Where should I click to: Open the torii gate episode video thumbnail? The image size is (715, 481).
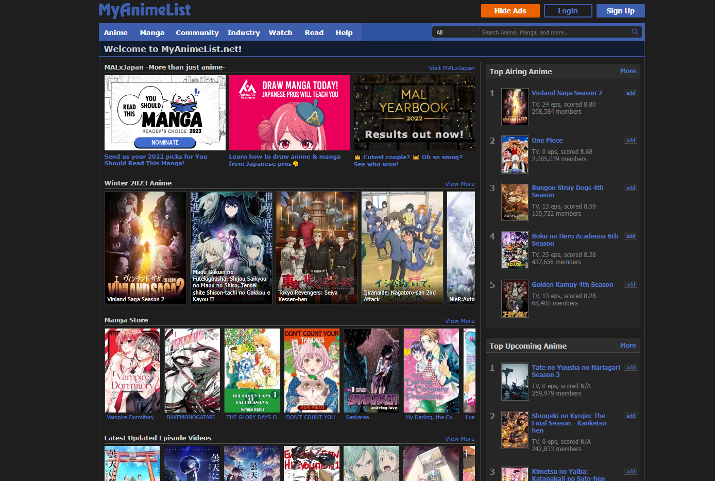[x=132, y=463]
